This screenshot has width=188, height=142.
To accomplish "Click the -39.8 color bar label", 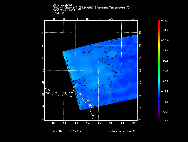I will (164, 61).
